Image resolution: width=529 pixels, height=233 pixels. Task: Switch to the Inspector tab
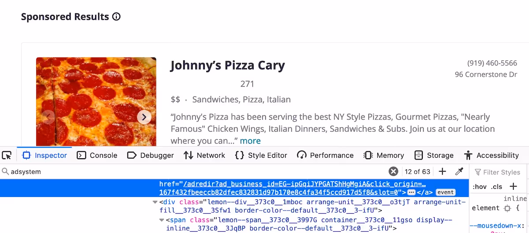(45, 155)
